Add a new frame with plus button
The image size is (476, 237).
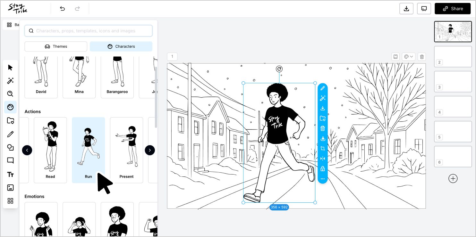pyautogui.click(x=453, y=178)
